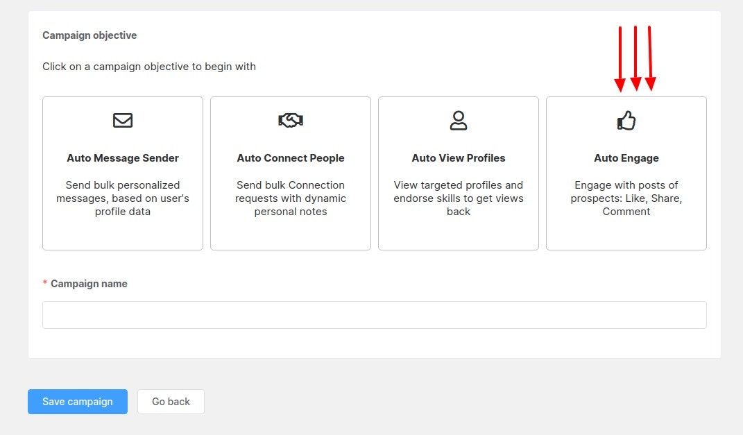Click the handshake icon on Auto Connect People
Viewport: 743px width, 435px height.
(x=290, y=120)
